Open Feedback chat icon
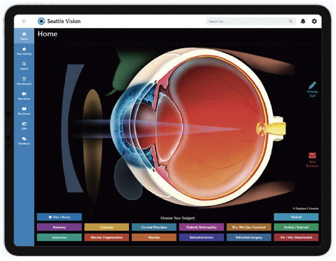 [x=24, y=139]
